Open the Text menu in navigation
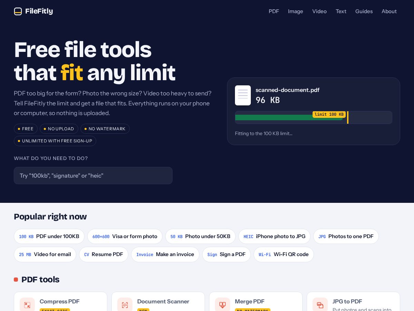Screen dimensions: 414x311 tap(341, 11)
